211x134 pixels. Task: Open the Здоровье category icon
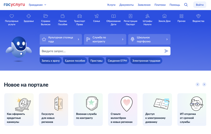click(x=29, y=16)
